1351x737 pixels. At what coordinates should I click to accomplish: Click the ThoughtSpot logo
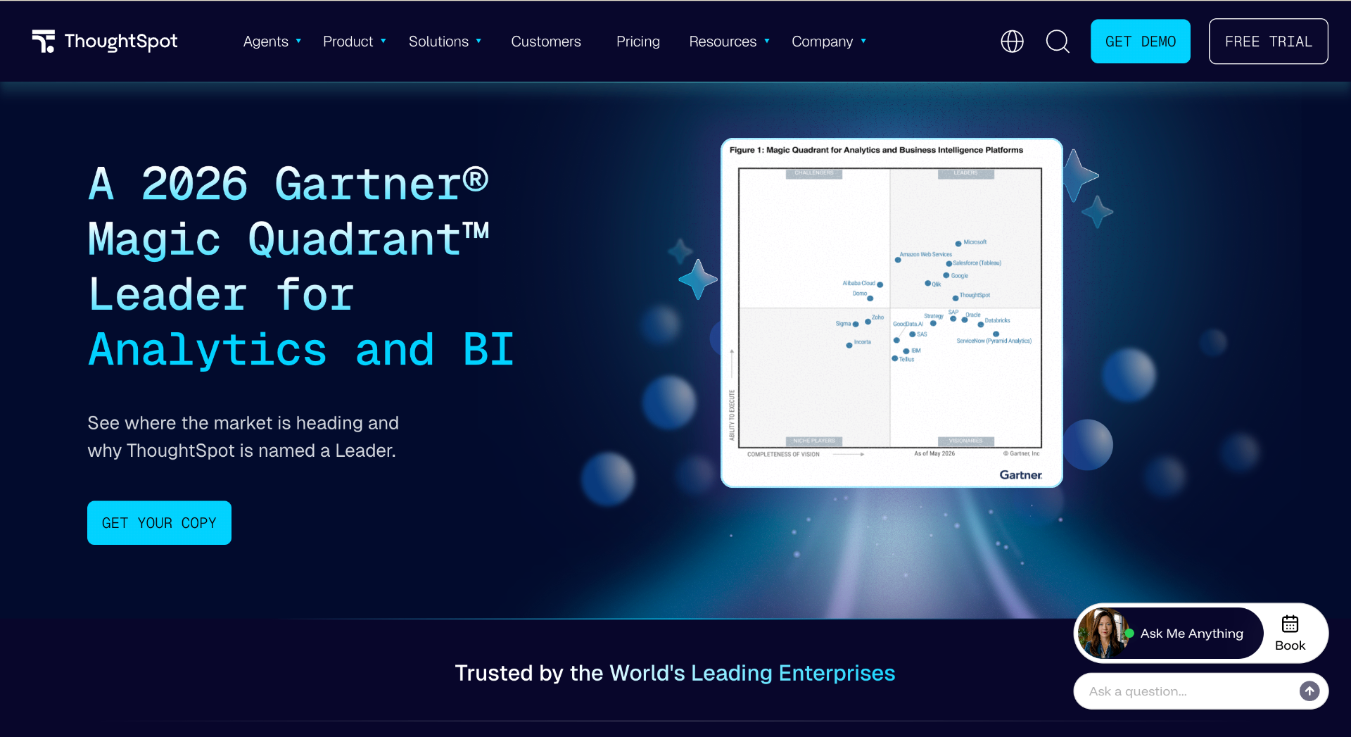click(x=105, y=42)
